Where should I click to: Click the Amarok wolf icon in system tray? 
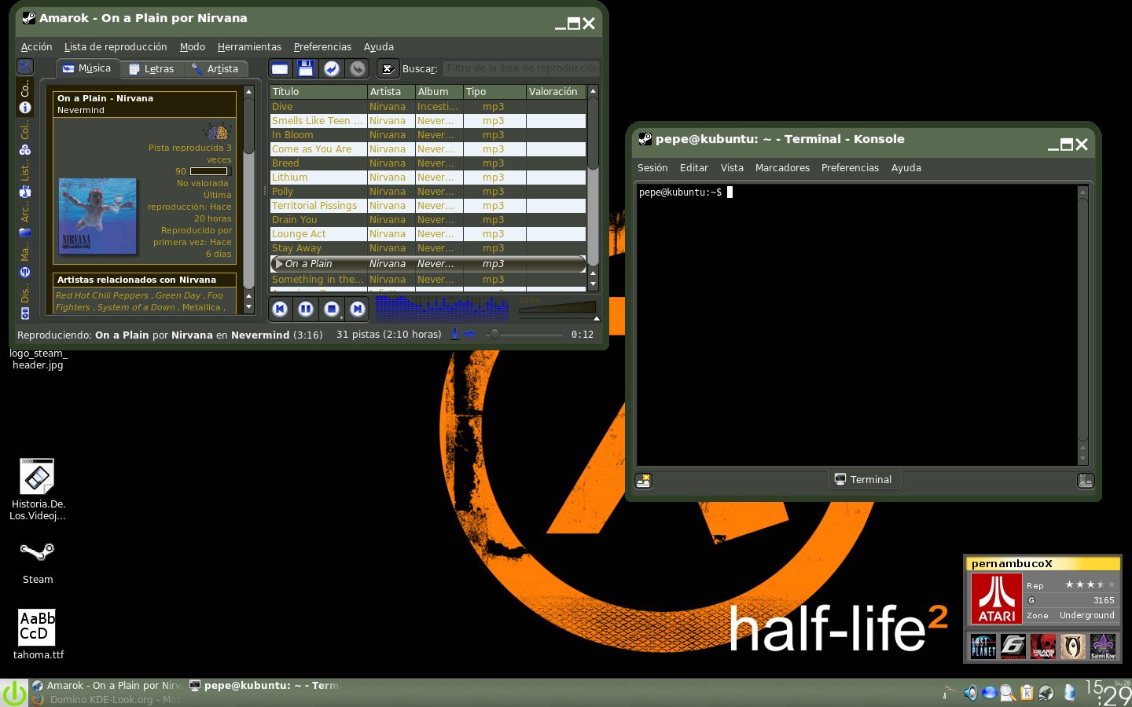1046,693
